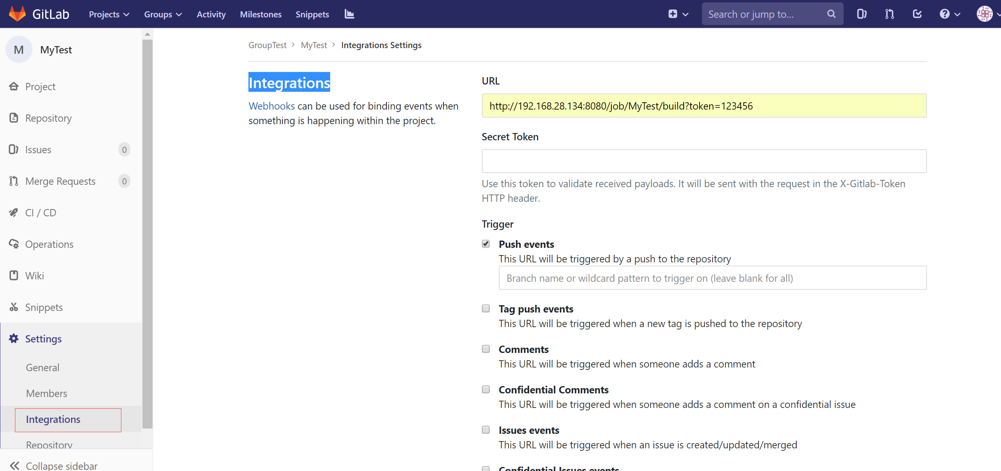Click the CI / CD rocket icon
The image size is (1001, 471).
click(x=14, y=212)
